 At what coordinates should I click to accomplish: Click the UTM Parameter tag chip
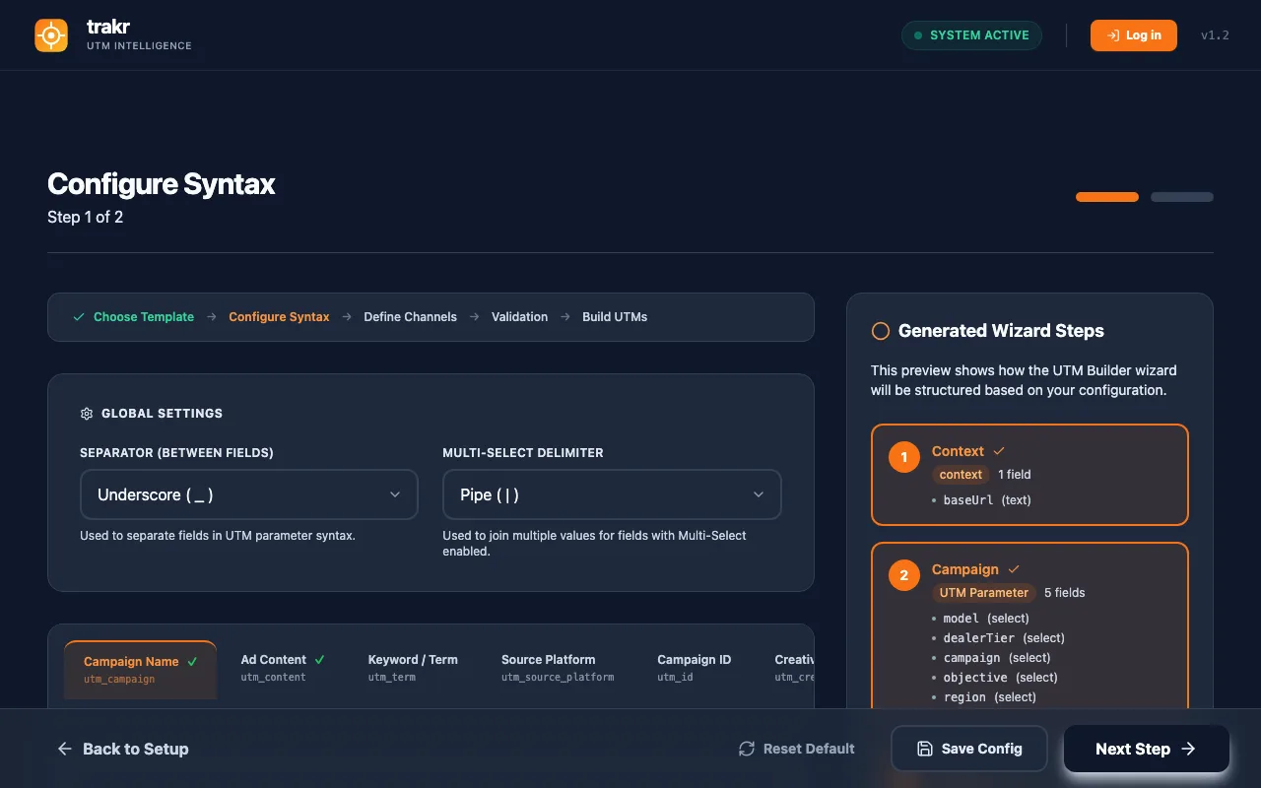click(x=984, y=593)
